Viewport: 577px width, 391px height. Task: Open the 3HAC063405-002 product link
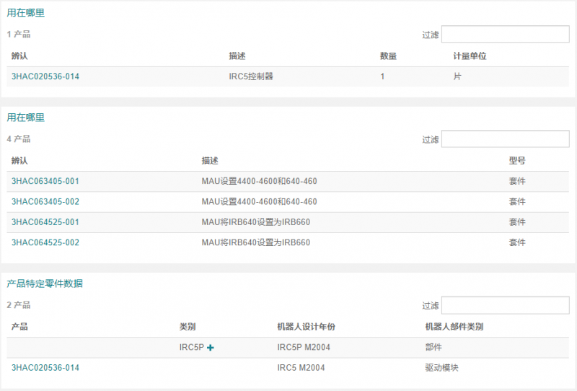(x=45, y=202)
